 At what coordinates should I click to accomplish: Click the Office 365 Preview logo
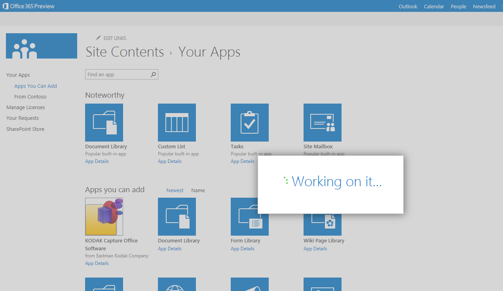click(x=28, y=6)
